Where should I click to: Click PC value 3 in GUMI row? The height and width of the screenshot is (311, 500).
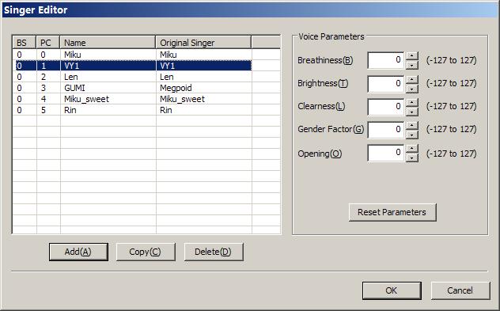click(x=48, y=88)
